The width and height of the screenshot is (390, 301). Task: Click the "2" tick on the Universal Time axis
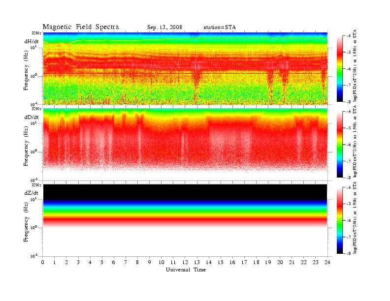(x=66, y=262)
